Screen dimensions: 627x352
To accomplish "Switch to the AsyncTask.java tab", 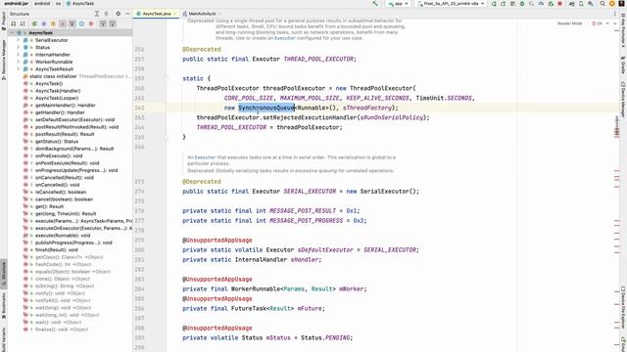I will pyautogui.click(x=156, y=14).
